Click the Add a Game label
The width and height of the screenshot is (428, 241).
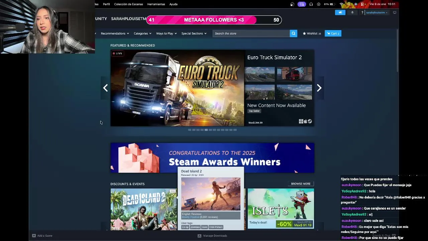point(45,236)
